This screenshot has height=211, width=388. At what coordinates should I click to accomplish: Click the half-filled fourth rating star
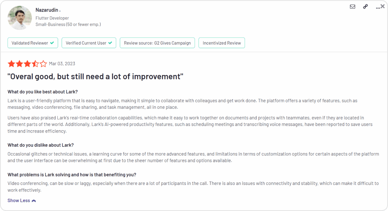coord(35,64)
